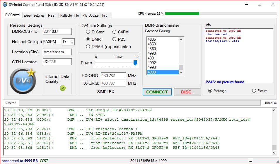Click the SIMPLEX label
This screenshot has height=164, width=280.
click(x=106, y=92)
